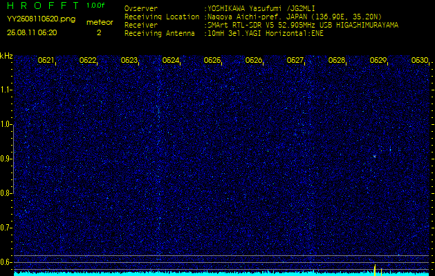
Task: Click the 0522 time marker
Action: 88,60
